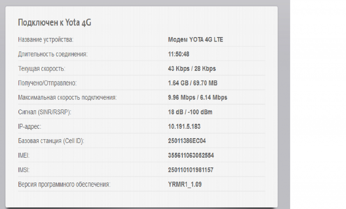Select the current speed value 43 Kbps / 28 Kbps
This screenshot has width=346, height=209.
[x=192, y=68]
